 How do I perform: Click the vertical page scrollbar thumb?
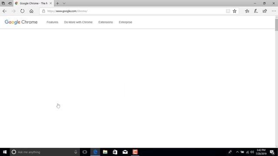coord(276,25)
